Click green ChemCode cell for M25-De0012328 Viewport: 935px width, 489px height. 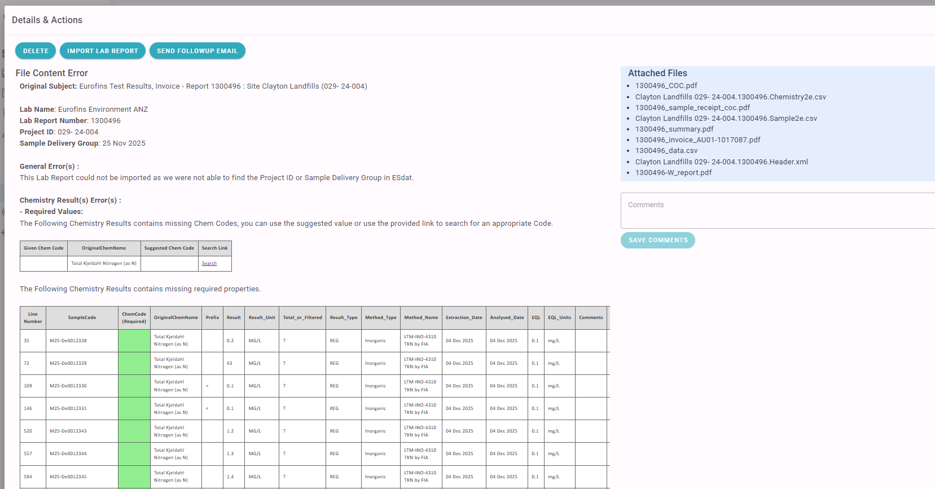coord(134,340)
